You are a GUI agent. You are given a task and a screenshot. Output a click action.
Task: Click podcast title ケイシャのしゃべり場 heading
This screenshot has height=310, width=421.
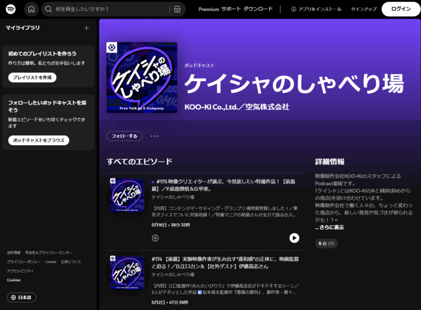pos(294,84)
